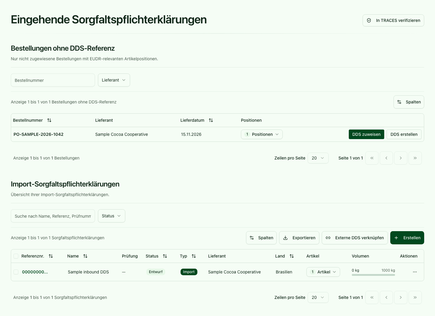Click the Entwurf status badge
The width and height of the screenshot is (435, 316).
tap(156, 272)
